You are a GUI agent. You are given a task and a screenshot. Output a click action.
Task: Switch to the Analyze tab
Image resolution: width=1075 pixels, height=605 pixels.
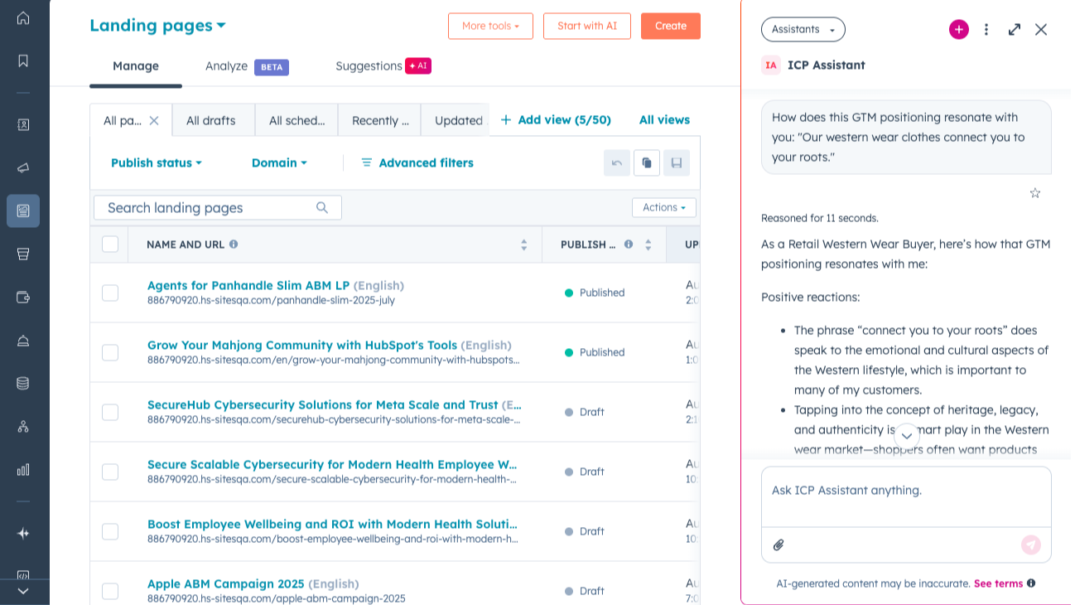click(226, 66)
